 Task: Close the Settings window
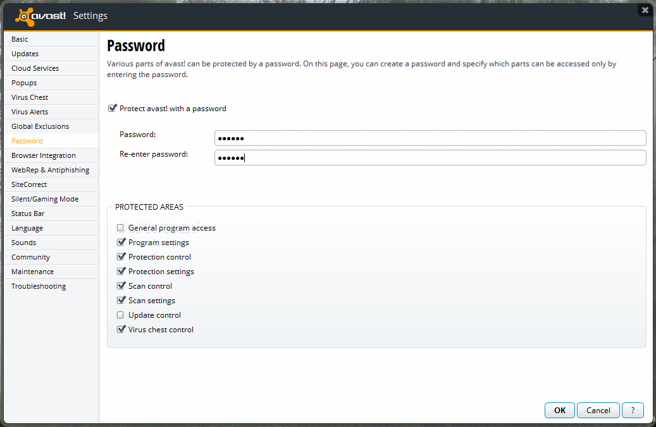point(645,10)
